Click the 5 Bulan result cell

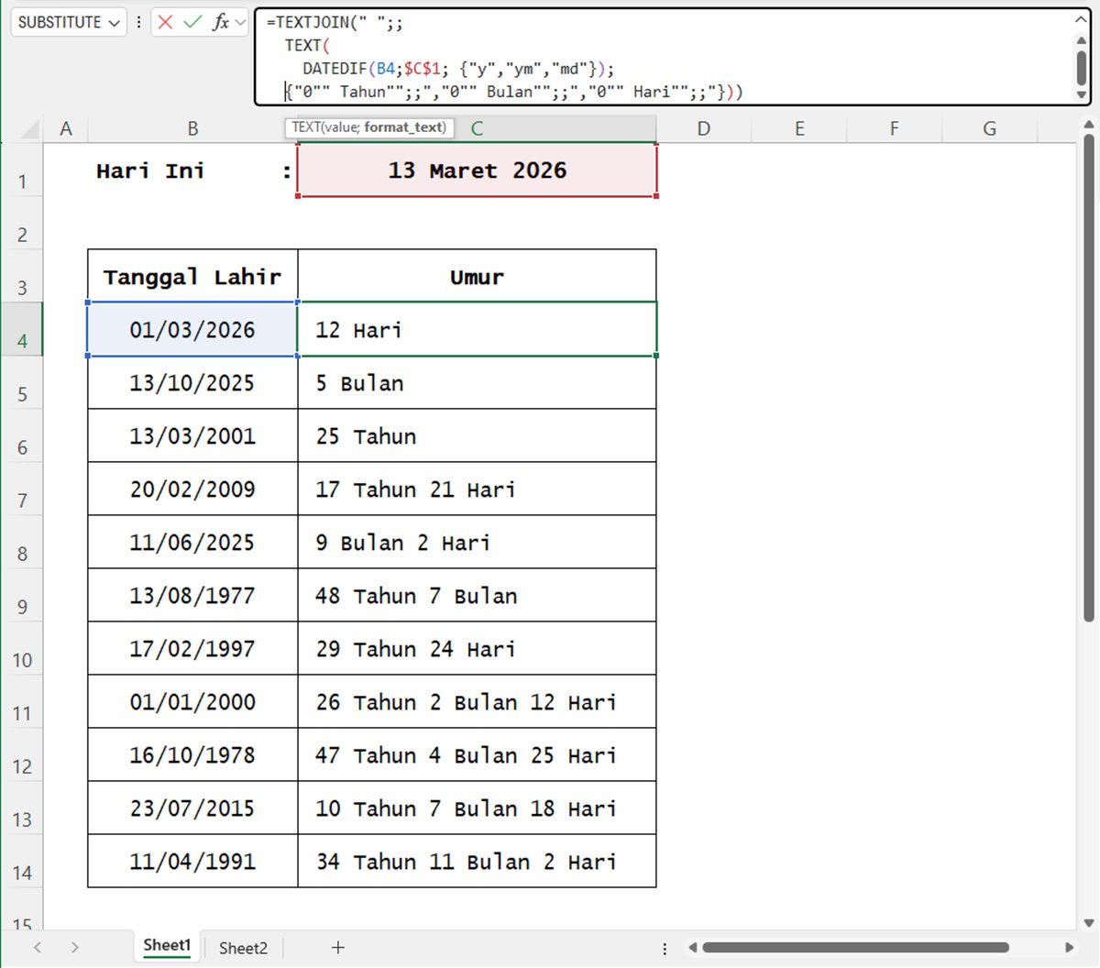pyautogui.click(x=477, y=383)
